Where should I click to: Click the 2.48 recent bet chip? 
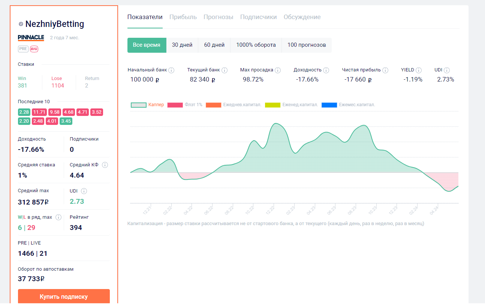click(x=38, y=121)
